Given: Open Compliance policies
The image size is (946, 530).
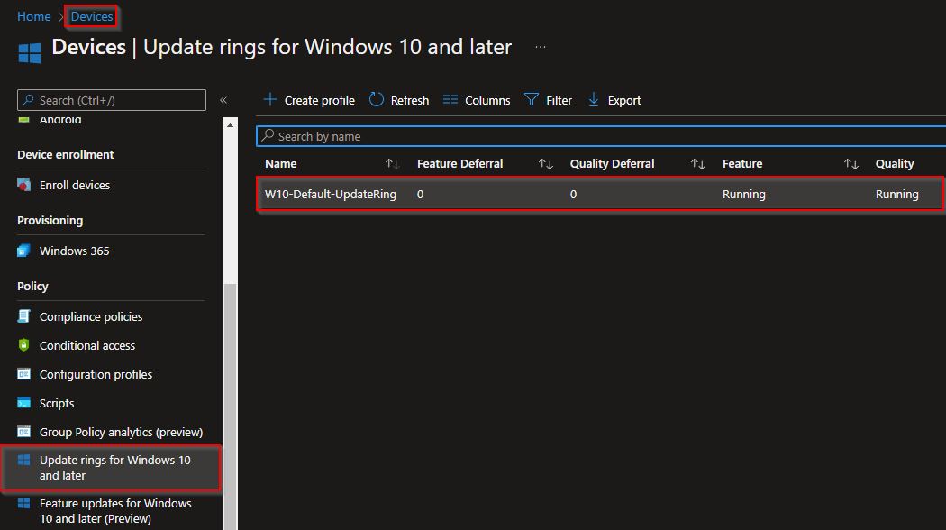Looking at the screenshot, I should click(91, 316).
